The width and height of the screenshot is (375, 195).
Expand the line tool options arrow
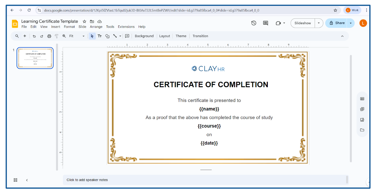[x=120, y=36]
